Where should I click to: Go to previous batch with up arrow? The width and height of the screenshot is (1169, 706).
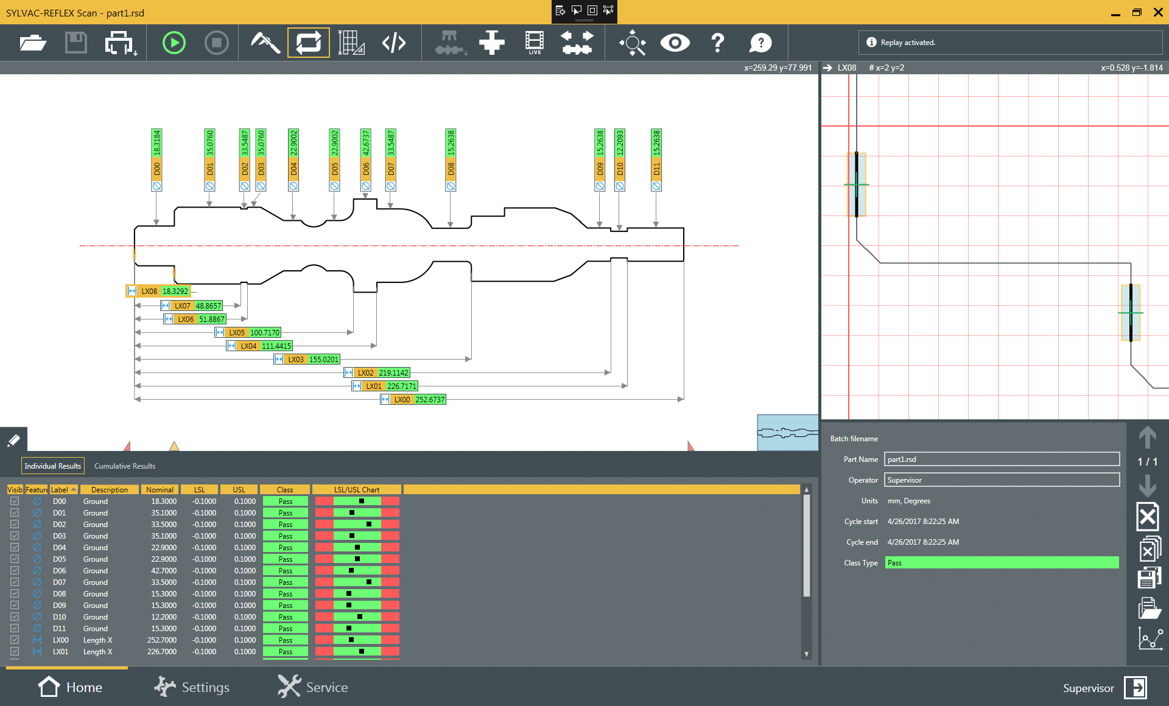1148,437
